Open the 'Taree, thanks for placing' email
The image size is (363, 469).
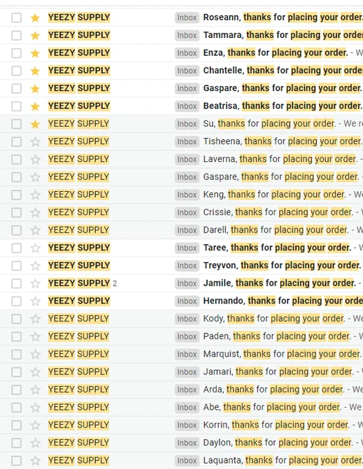[277, 248]
